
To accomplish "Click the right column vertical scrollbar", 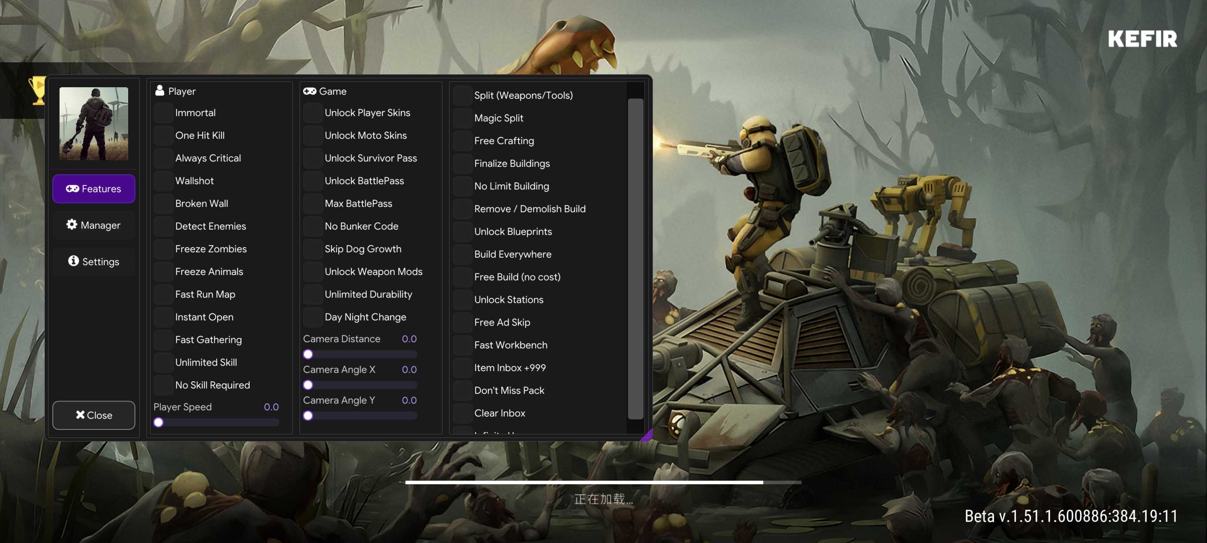I will pyautogui.click(x=636, y=259).
